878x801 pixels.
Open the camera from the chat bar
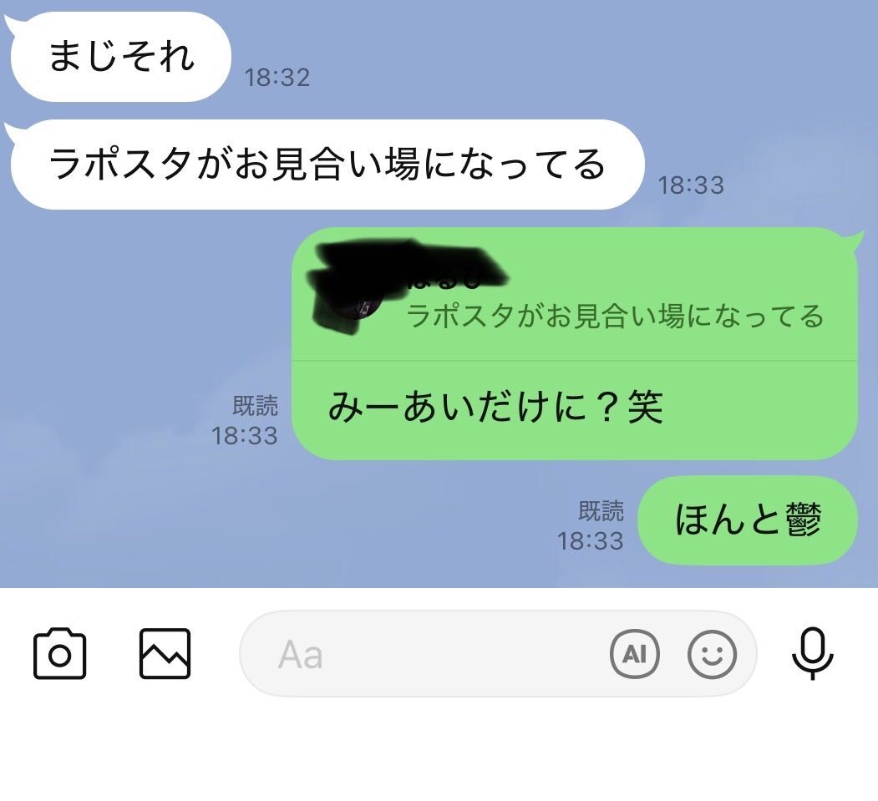59,653
